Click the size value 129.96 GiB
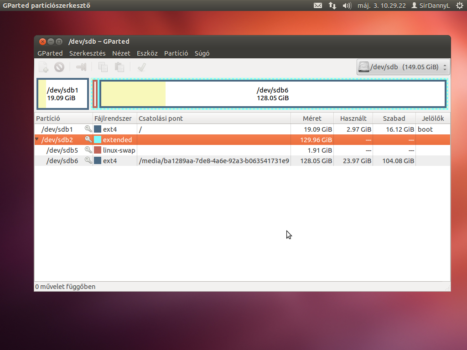The height and width of the screenshot is (350, 467). point(316,139)
